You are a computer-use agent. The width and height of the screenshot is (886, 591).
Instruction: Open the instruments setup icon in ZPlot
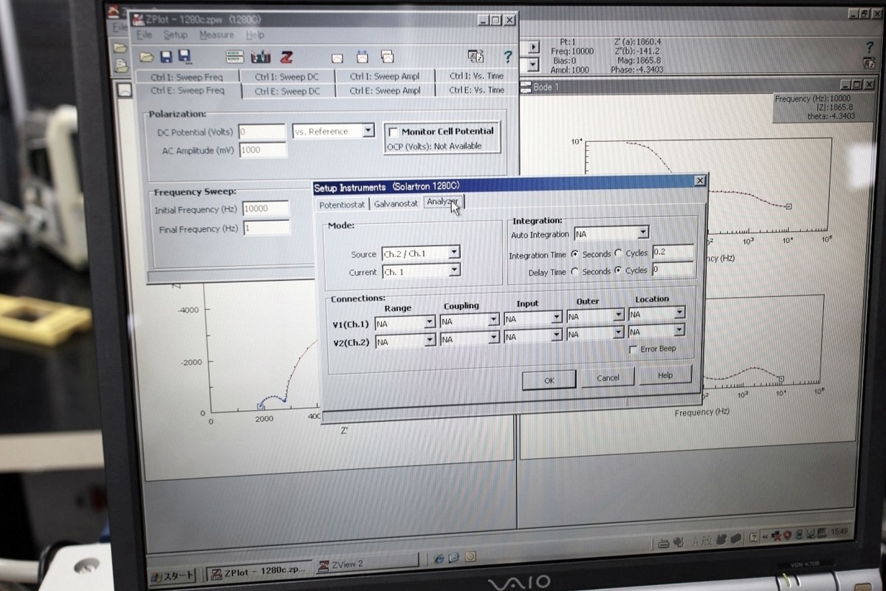click(235, 56)
